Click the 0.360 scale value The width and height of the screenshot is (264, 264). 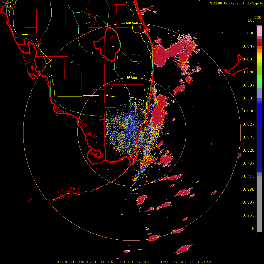(248, 189)
